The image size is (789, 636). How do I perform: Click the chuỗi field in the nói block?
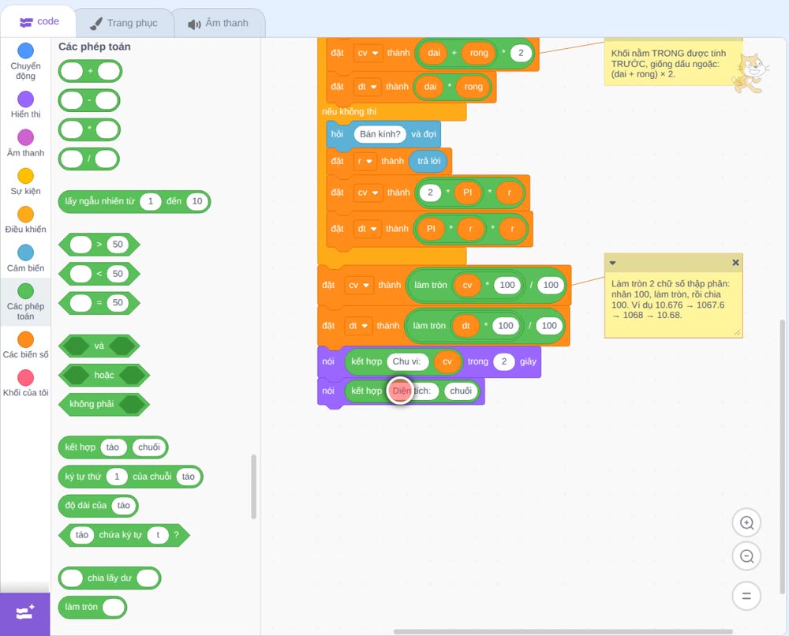click(x=461, y=391)
